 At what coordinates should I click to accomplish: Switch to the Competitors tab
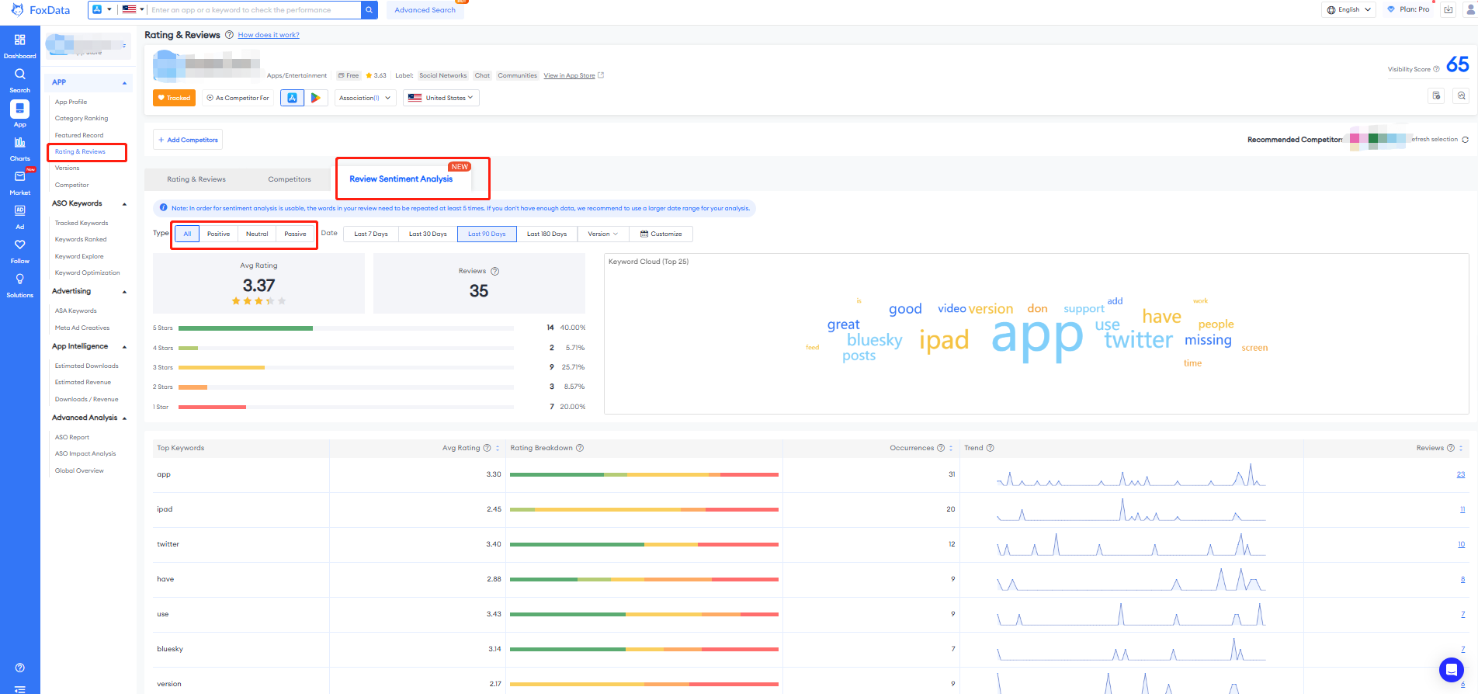click(x=290, y=179)
